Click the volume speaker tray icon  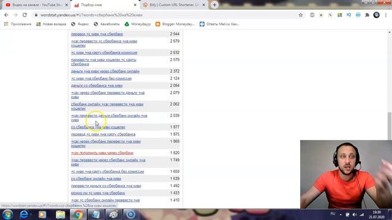(355, 215)
